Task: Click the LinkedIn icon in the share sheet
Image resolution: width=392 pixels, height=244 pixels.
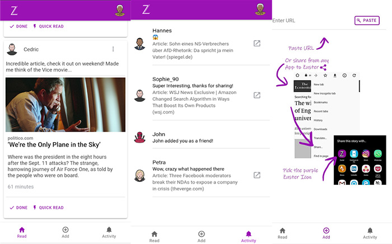Action: [354, 169]
